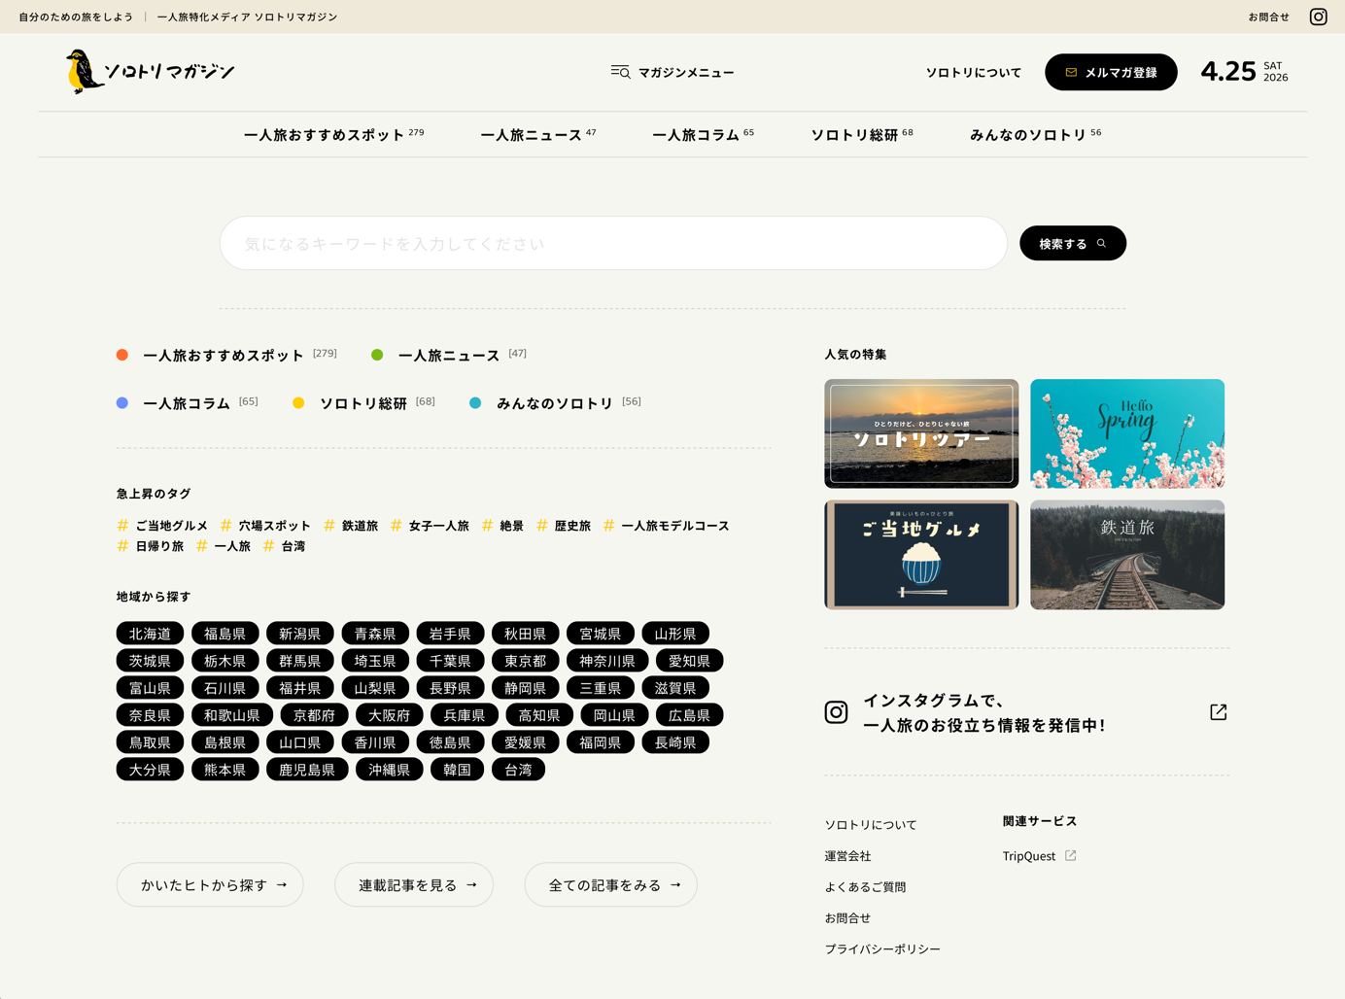Open TripQuest external link icon

(x=1070, y=856)
